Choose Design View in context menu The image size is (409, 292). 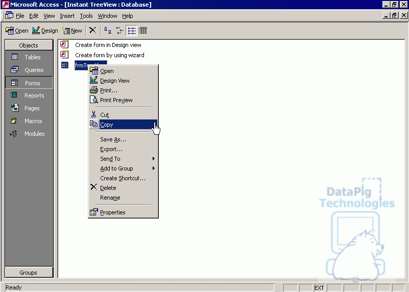(x=124, y=81)
